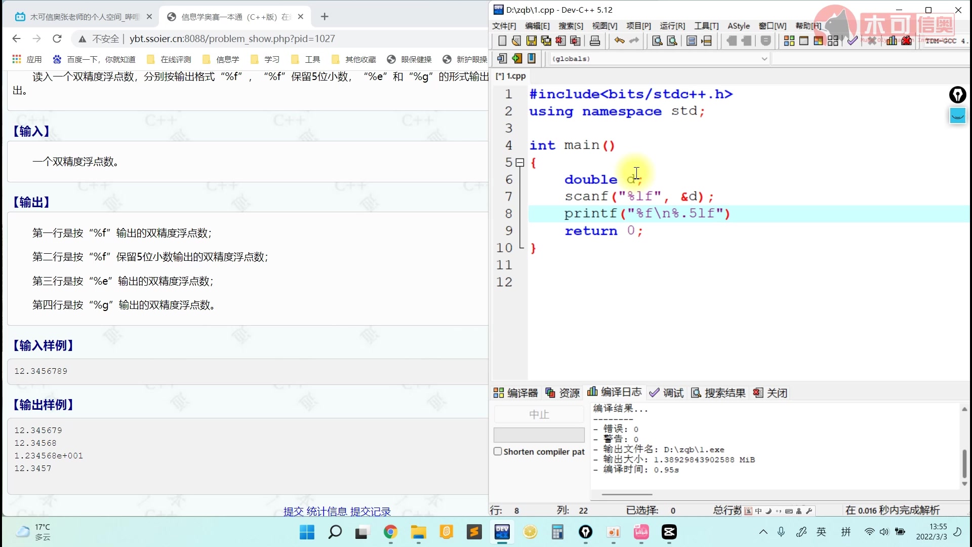Click the Save All files icon
Viewport: 972px width, 547px height.
[x=546, y=41]
